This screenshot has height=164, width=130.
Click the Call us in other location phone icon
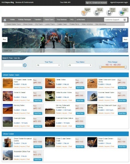pos(109,13)
